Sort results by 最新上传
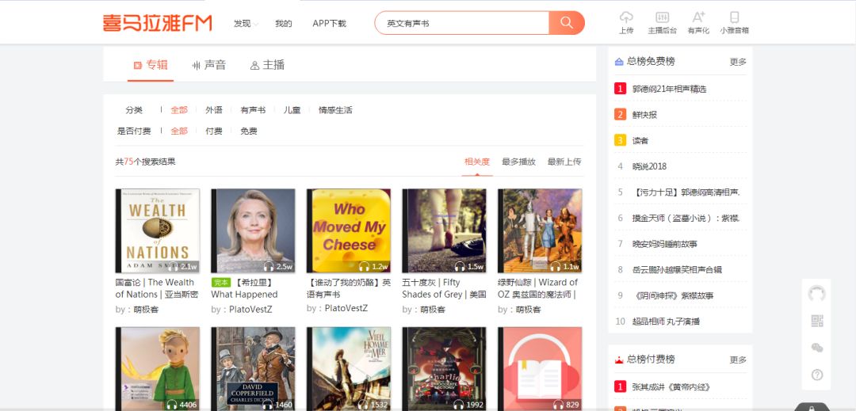Screen dimensions: 856x411 [x=564, y=162]
